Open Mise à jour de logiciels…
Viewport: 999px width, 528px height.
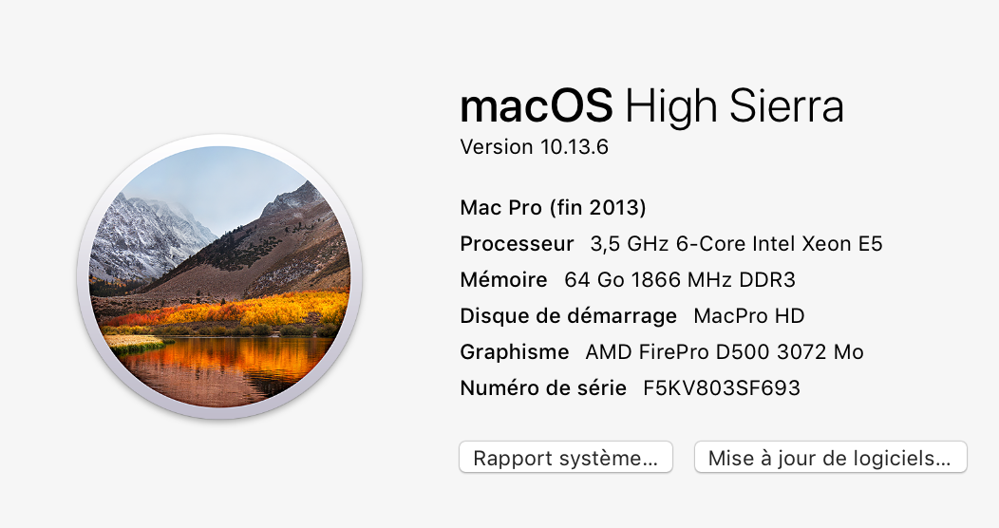830,458
